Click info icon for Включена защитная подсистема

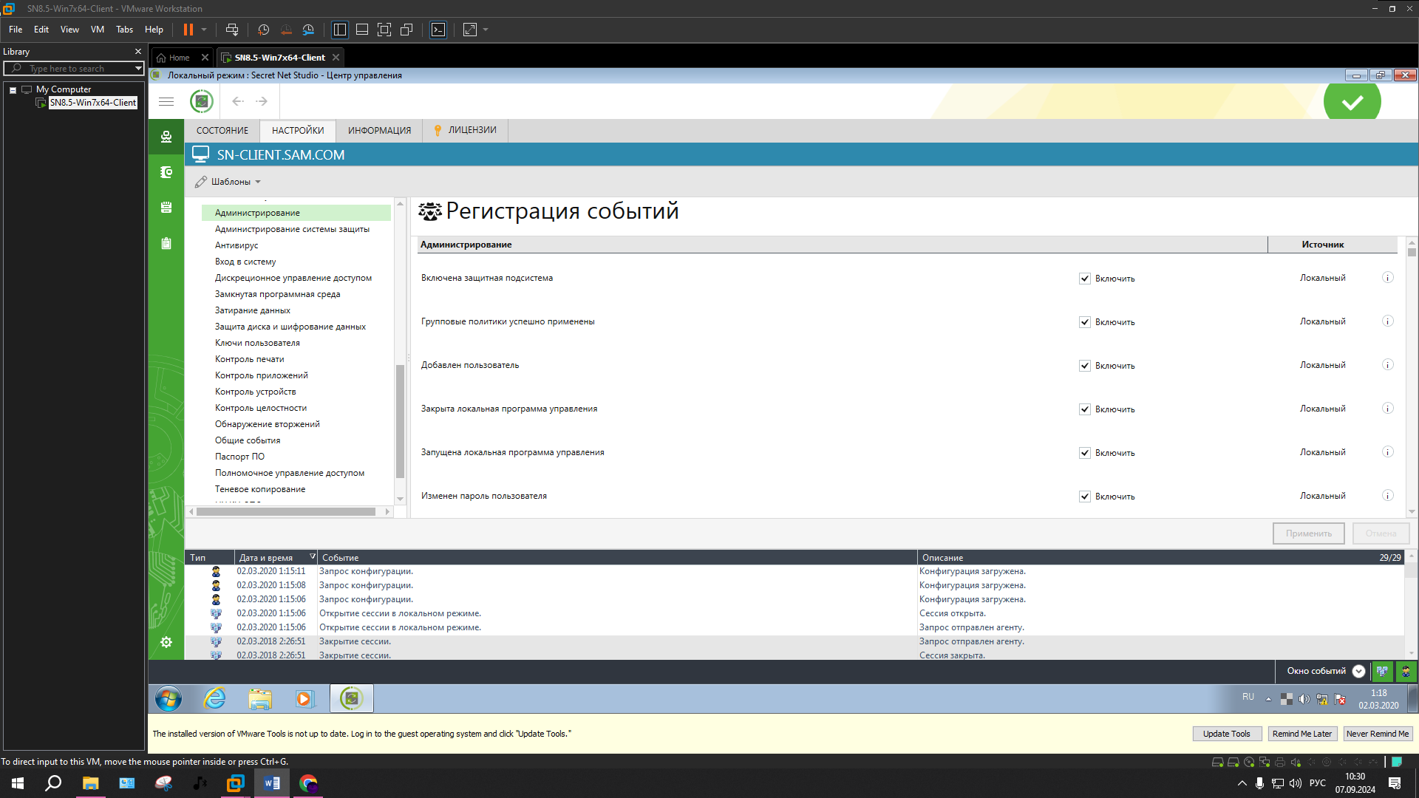[1388, 278]
